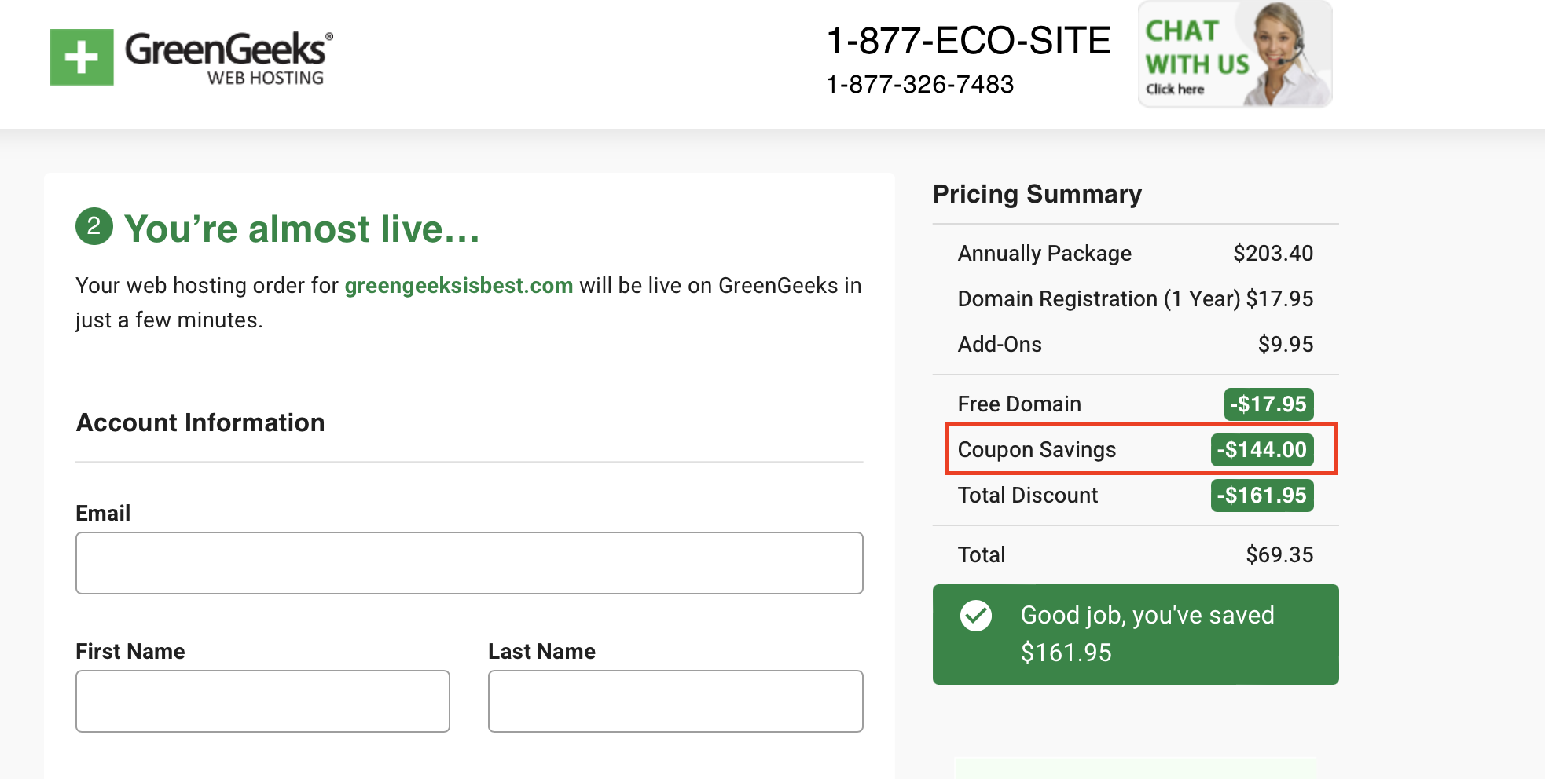Click the Total amount $69.35
Viewport: 1545px width, 779px height.
coord(1279,554)
